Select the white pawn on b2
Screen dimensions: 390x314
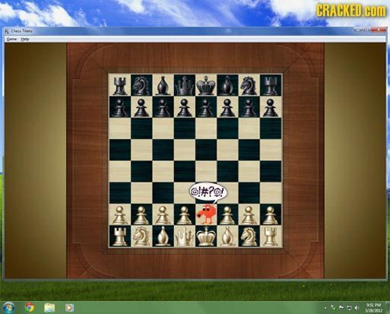coord(141,215)
